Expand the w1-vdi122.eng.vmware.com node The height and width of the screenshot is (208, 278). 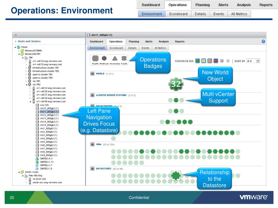coord(30,88)
